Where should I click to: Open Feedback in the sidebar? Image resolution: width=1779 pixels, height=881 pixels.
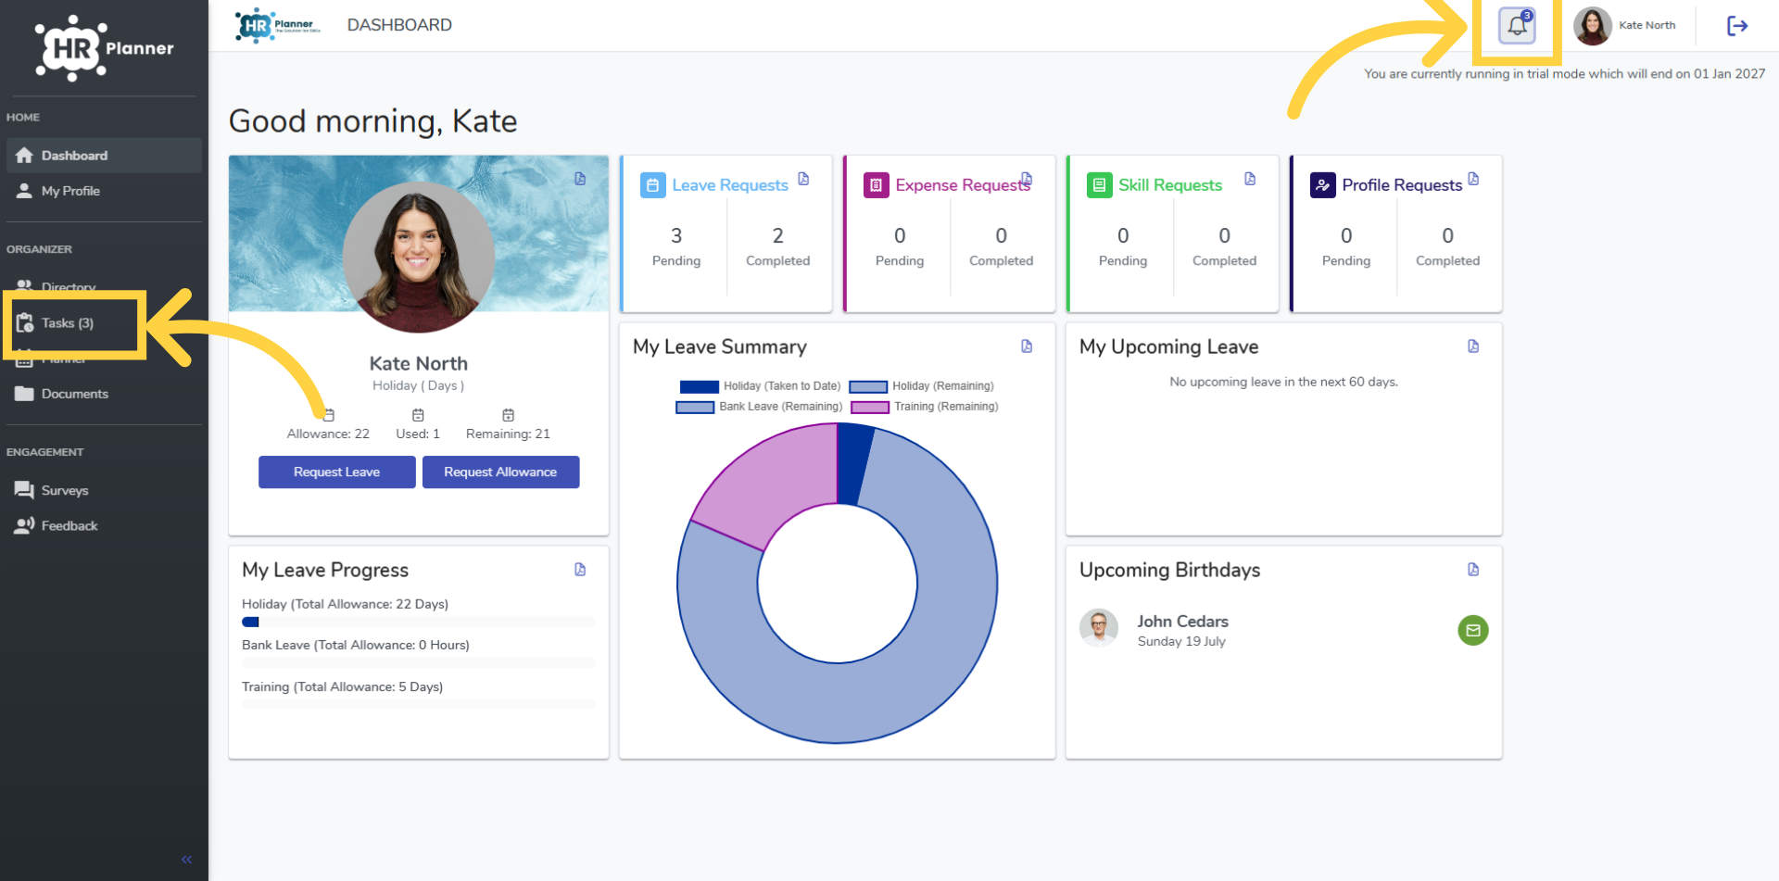pyautogui.click(x=104, y=525)
